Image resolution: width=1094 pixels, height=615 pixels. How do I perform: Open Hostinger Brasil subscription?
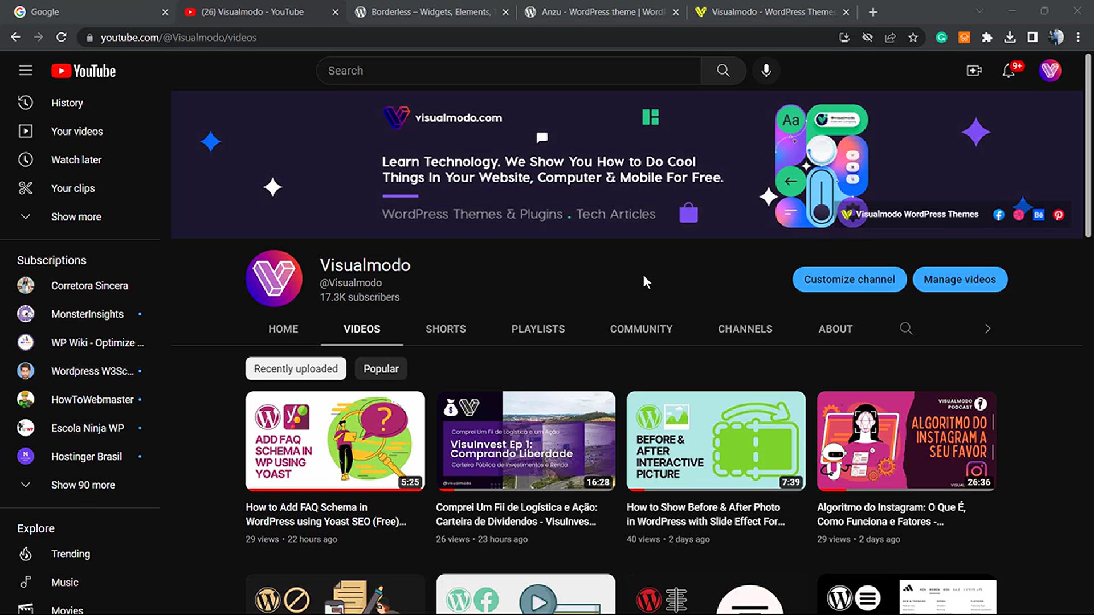[x=80, y=456]
